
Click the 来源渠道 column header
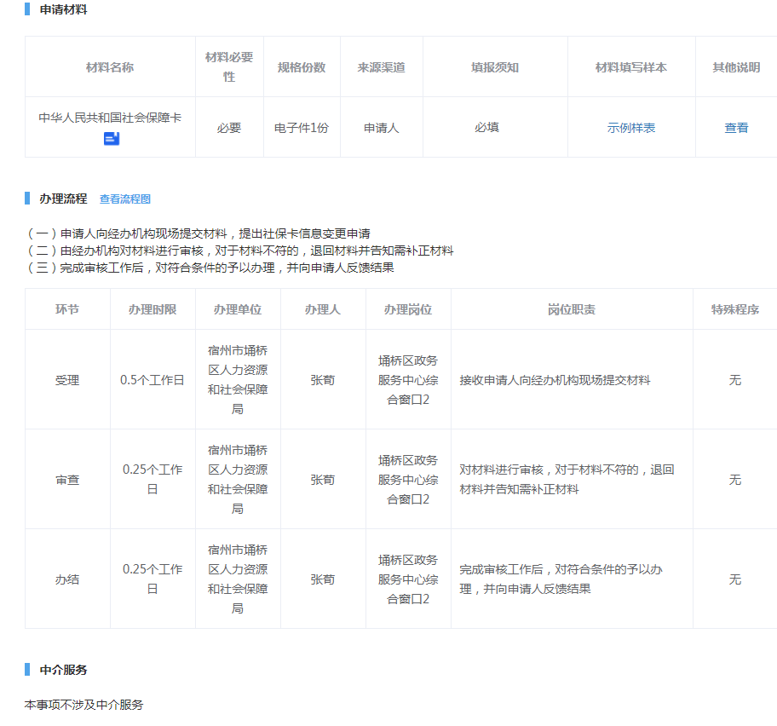pos(382,67)
